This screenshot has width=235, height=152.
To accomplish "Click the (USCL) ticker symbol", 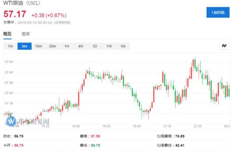I will (33, 3).
